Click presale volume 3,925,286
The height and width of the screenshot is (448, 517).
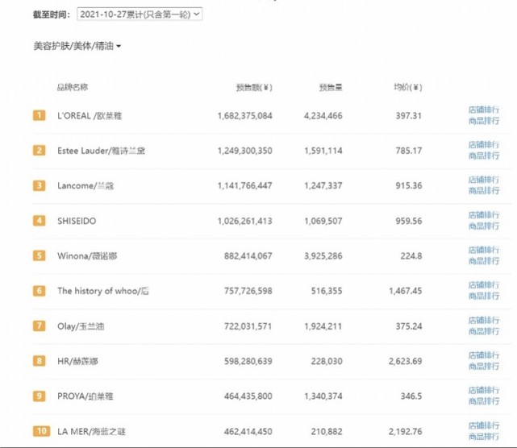click(x=323, y=256)
